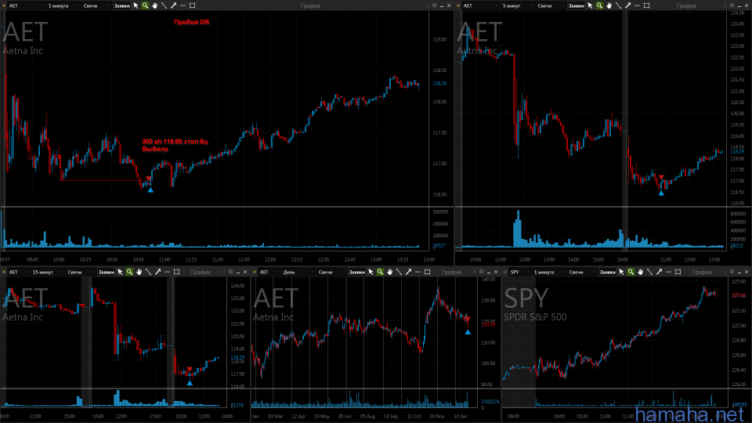752x423 pixels.
Task: Activate zoom magnifier in the 1 минута AET chart
Action: tap(145, 5)
